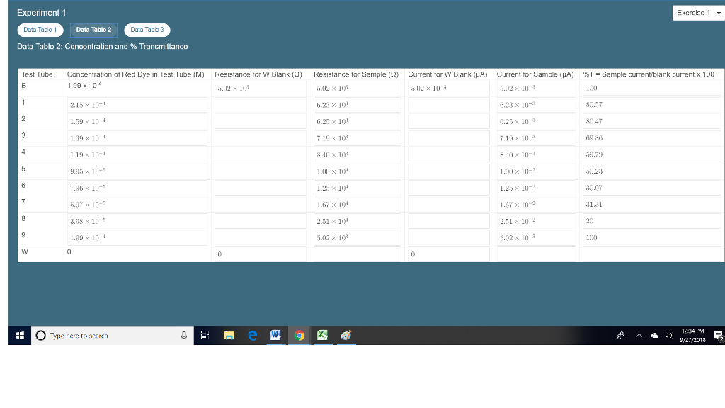Select the Data Table 2 button
Viewport: 725px width, 408px height.
coord(93,30)
